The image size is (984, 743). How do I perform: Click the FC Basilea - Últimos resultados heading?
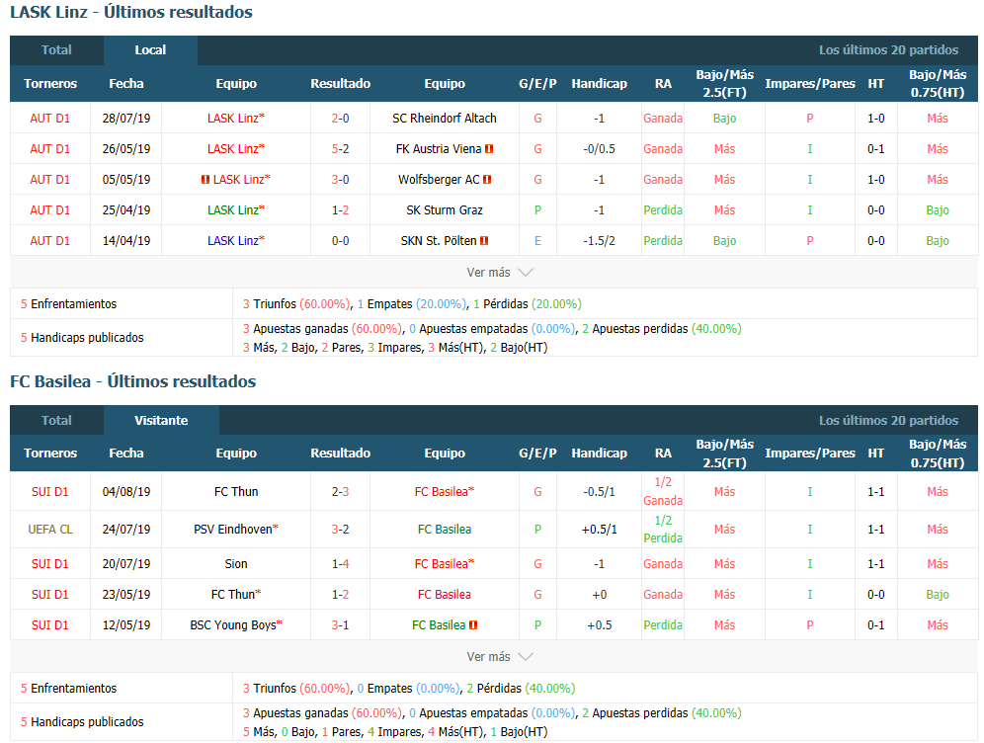coord(133,381)
